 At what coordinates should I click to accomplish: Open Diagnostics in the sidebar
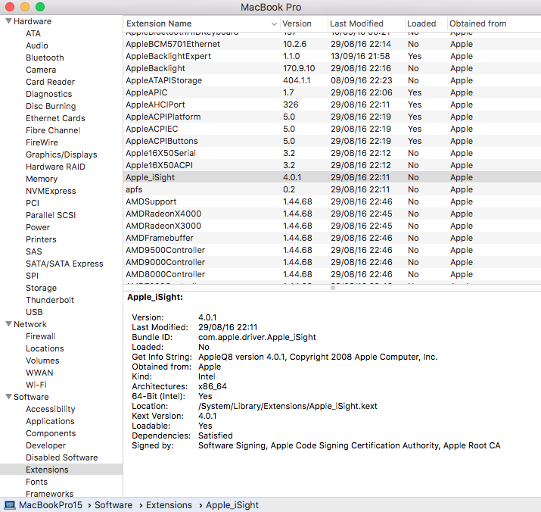pyautogui.click(x=49, y=94)
